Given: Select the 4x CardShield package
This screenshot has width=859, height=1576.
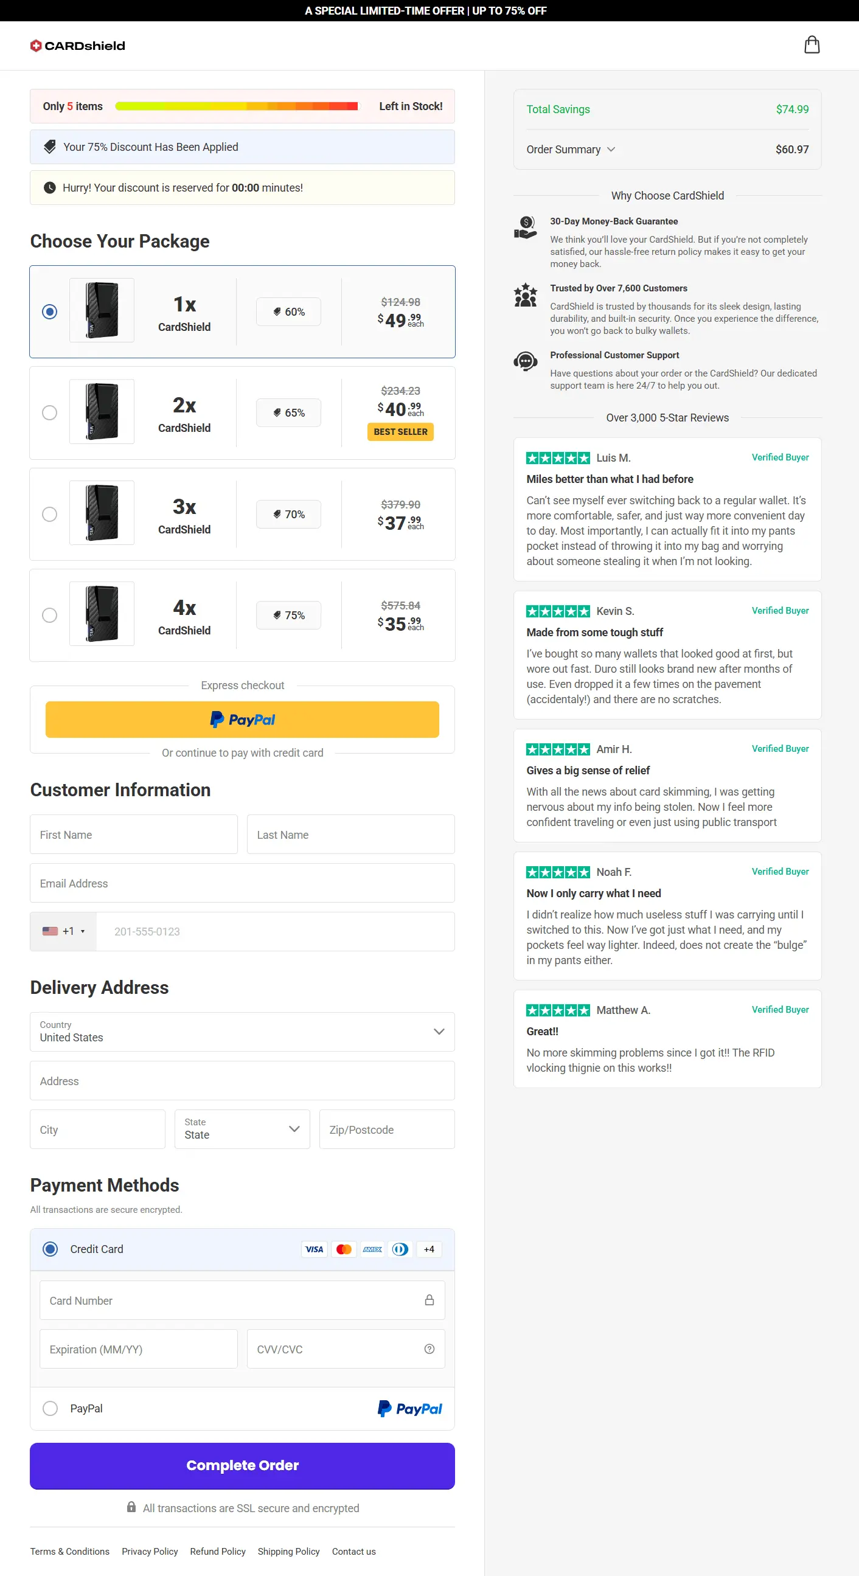Looking at the screenshot, I should click(49, 615).
